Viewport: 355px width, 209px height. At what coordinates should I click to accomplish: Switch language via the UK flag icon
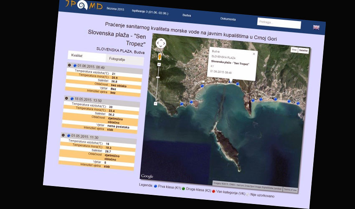pos(317,27)
